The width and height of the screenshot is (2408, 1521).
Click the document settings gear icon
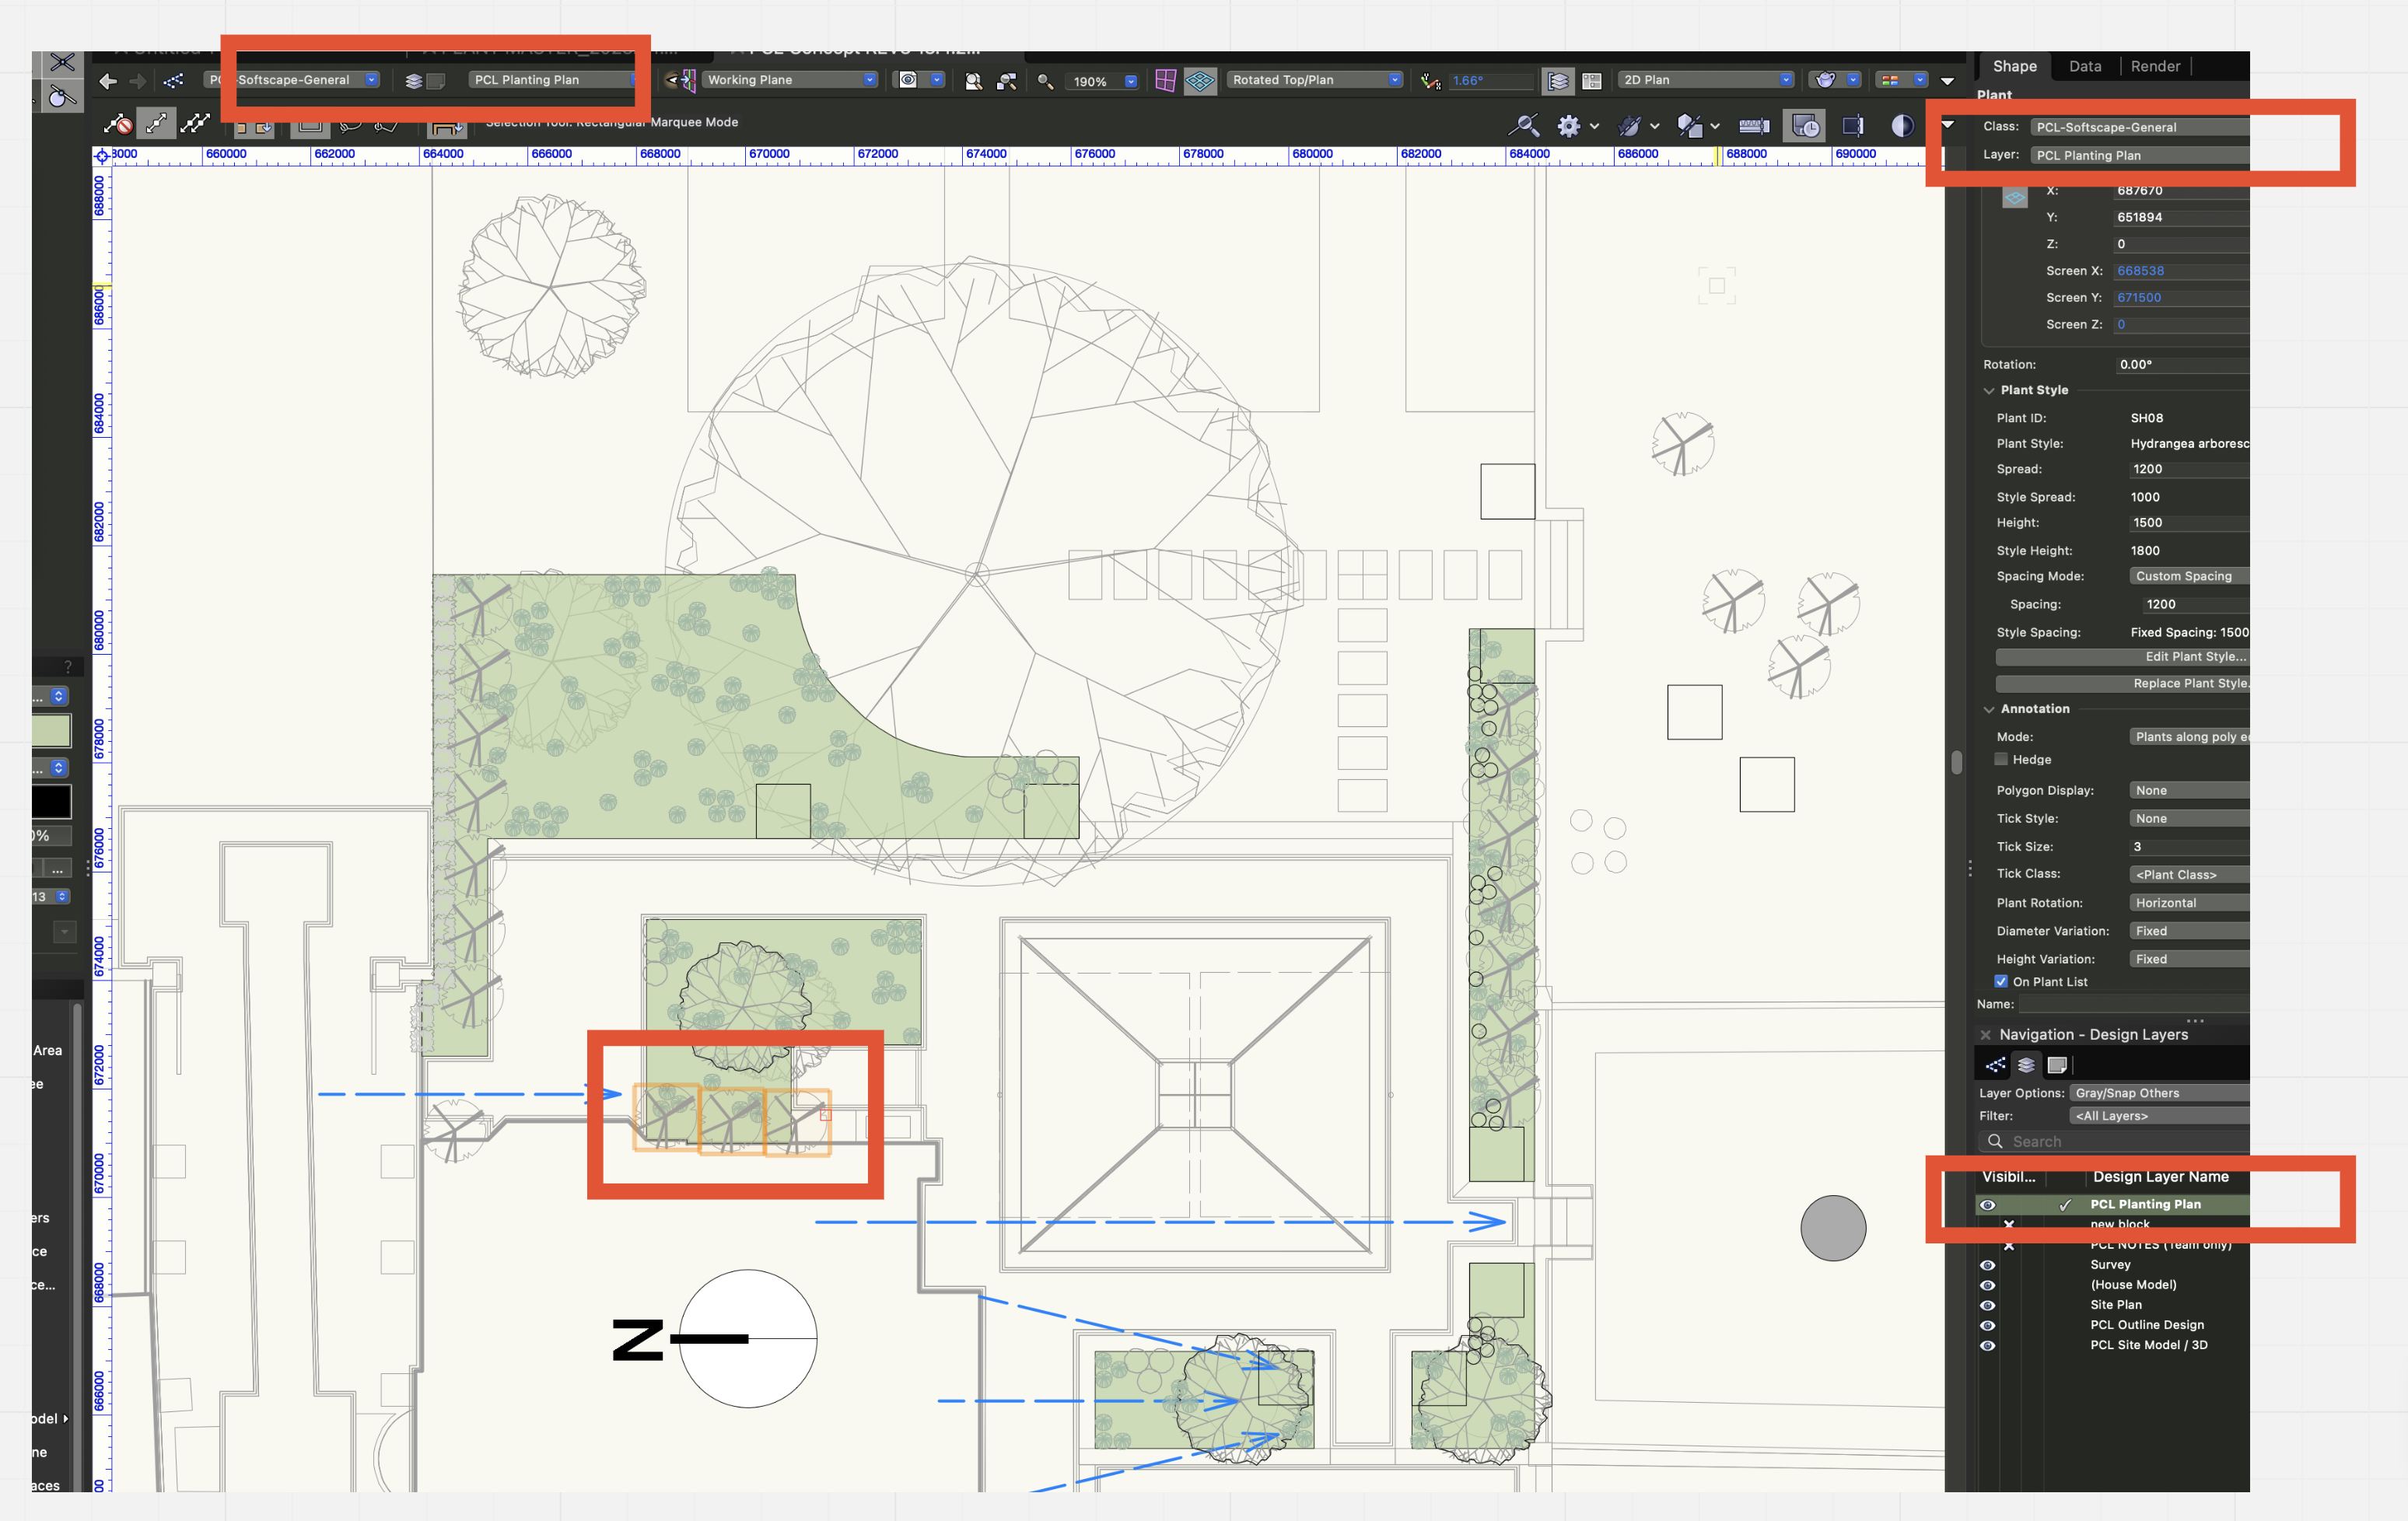(1570, 126)
